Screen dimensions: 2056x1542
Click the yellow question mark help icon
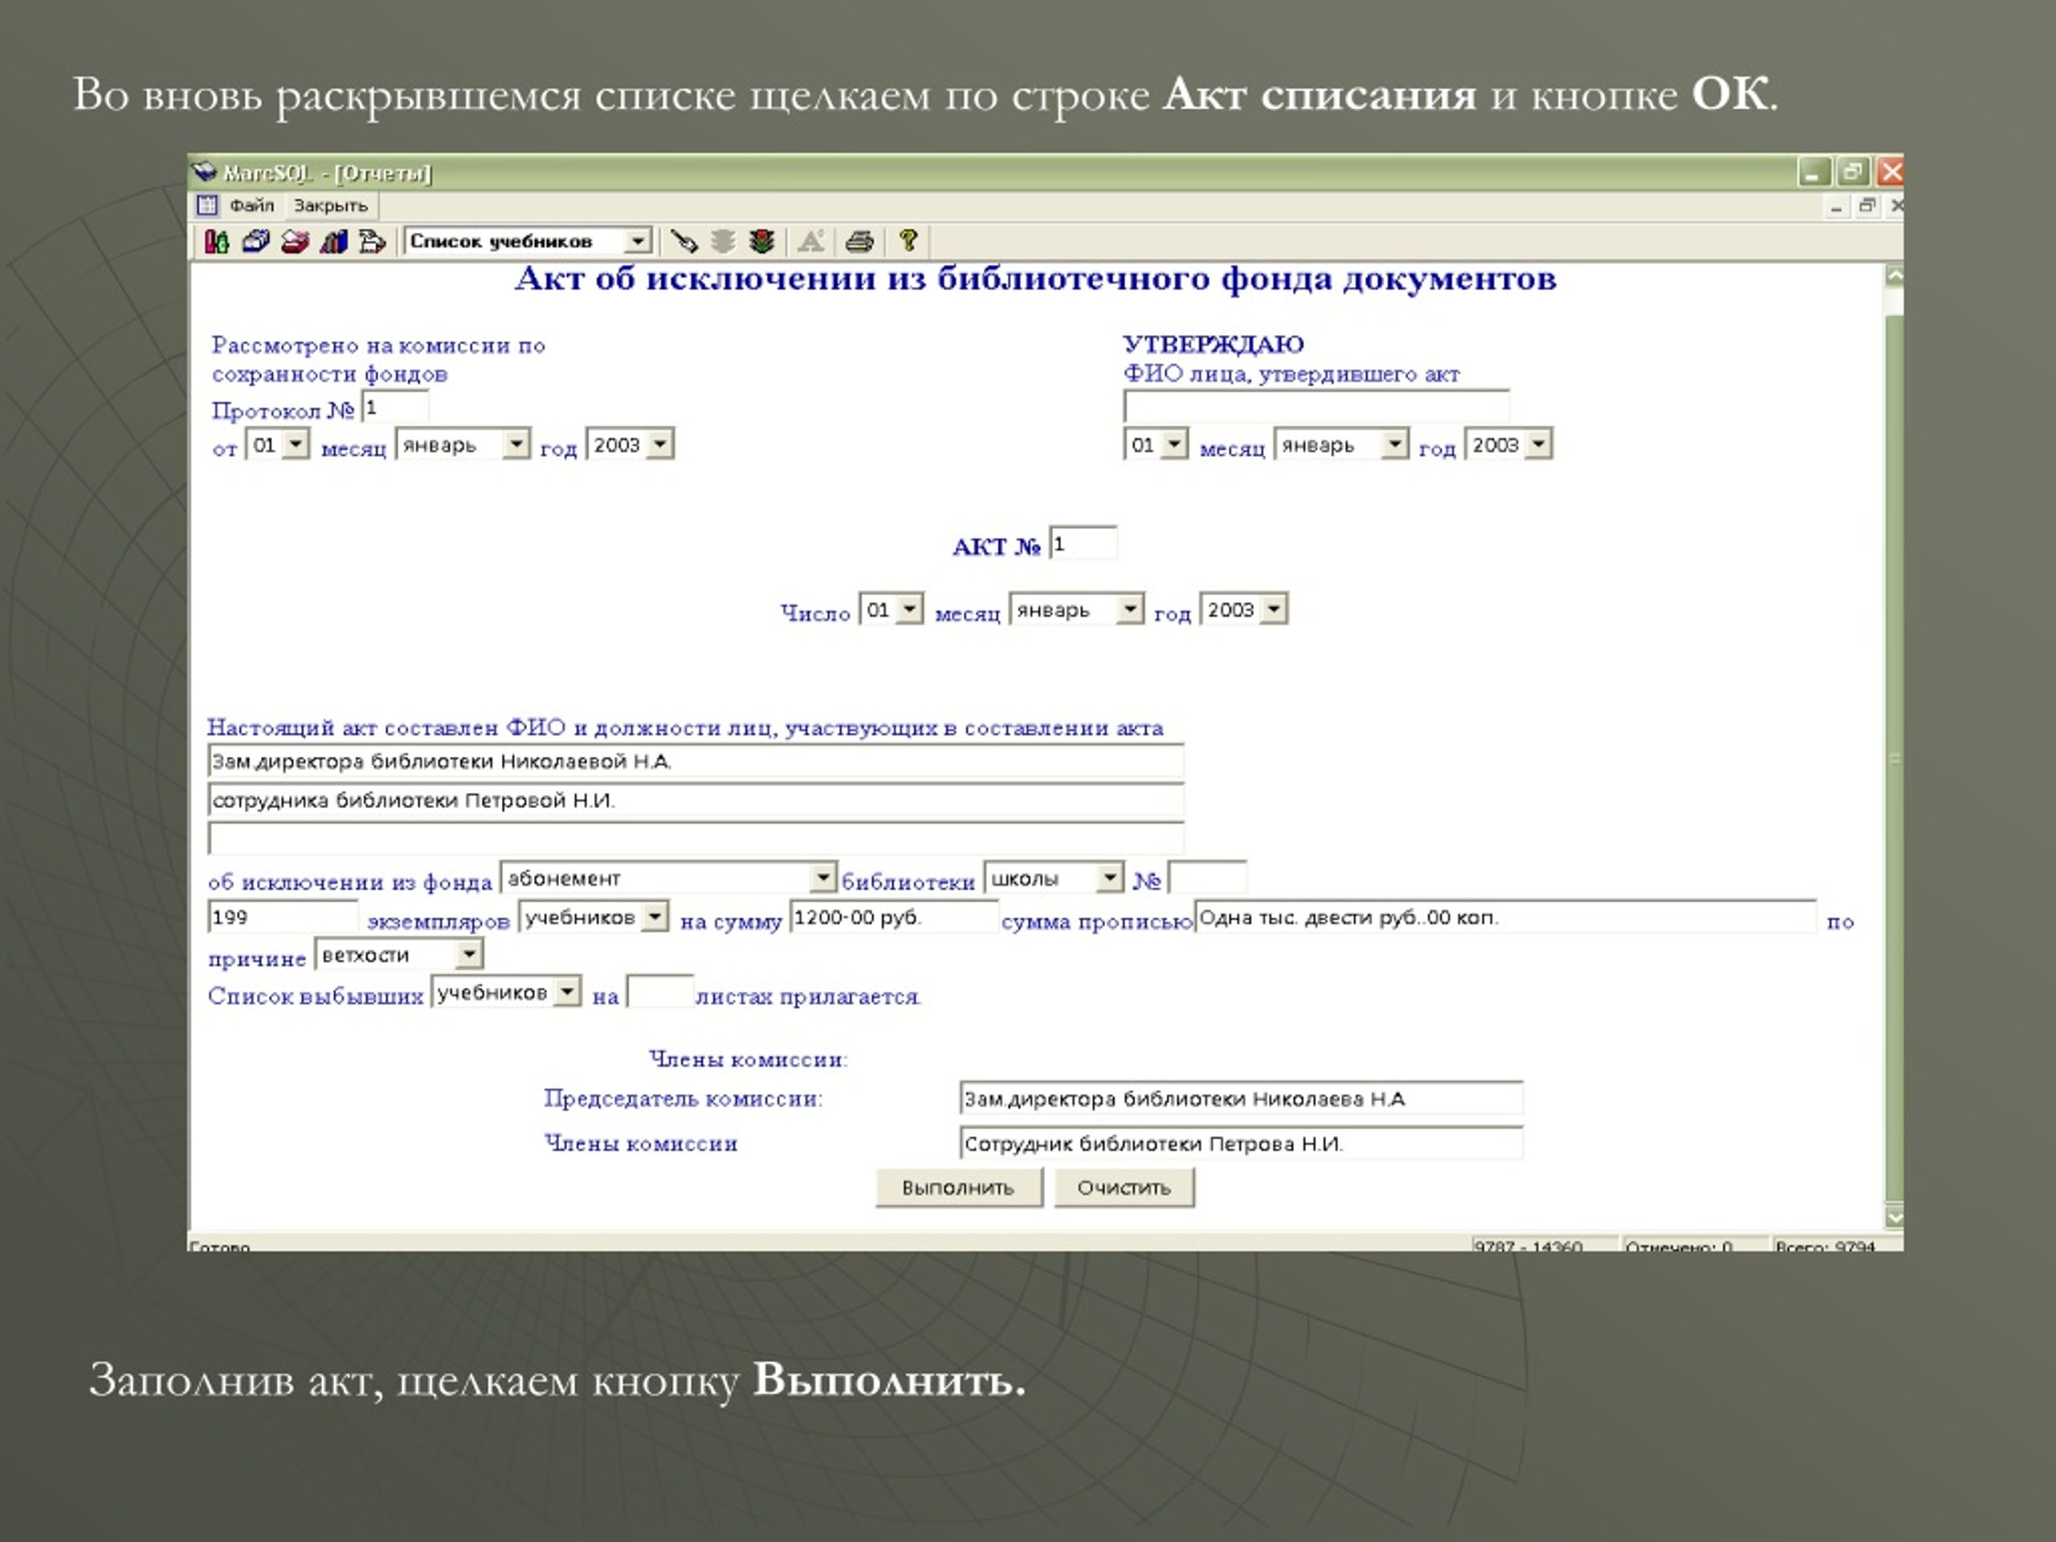pyautogui.click(x=909, y=242)
